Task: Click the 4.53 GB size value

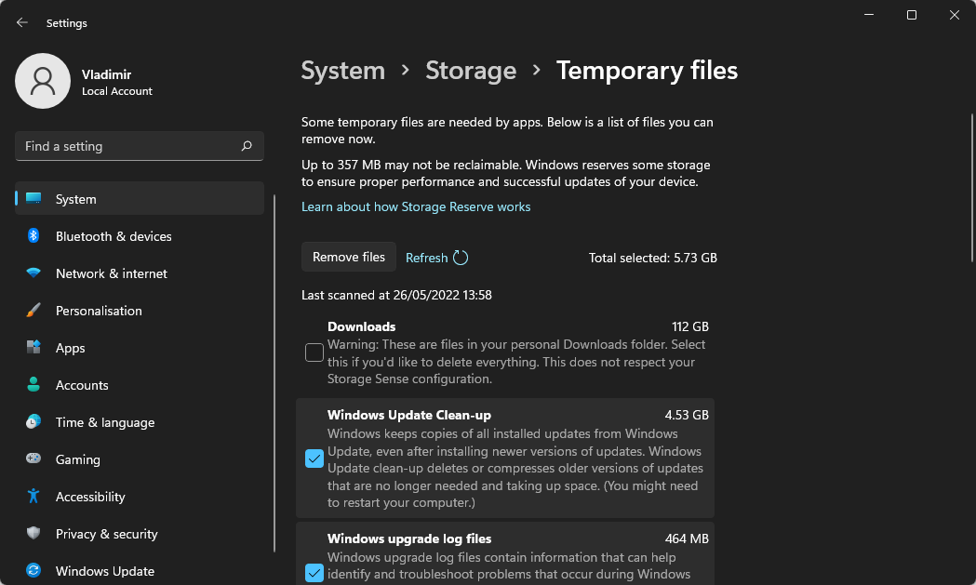Action: point(687,415)
